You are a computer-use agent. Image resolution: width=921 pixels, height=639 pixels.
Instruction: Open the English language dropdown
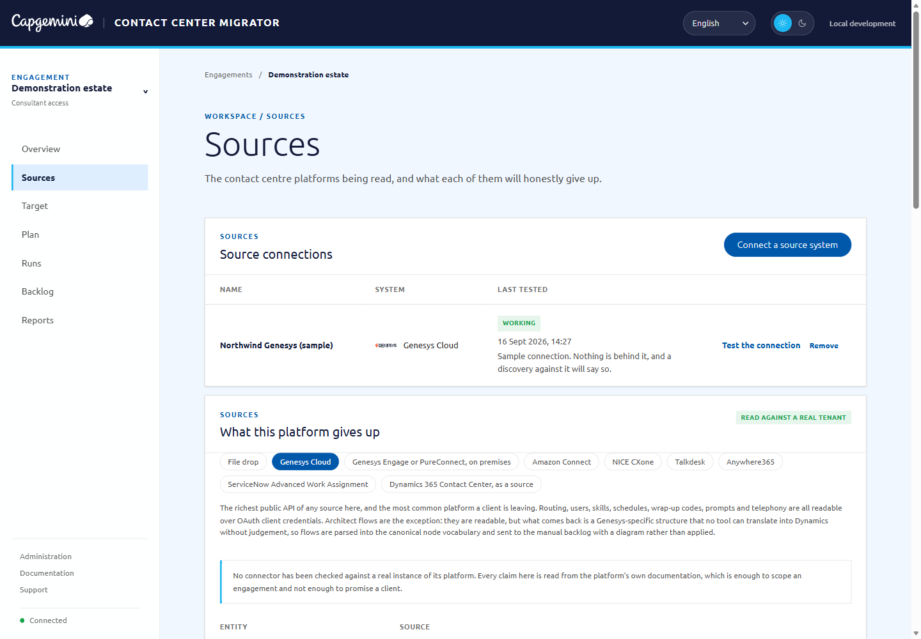pos(719,23)
